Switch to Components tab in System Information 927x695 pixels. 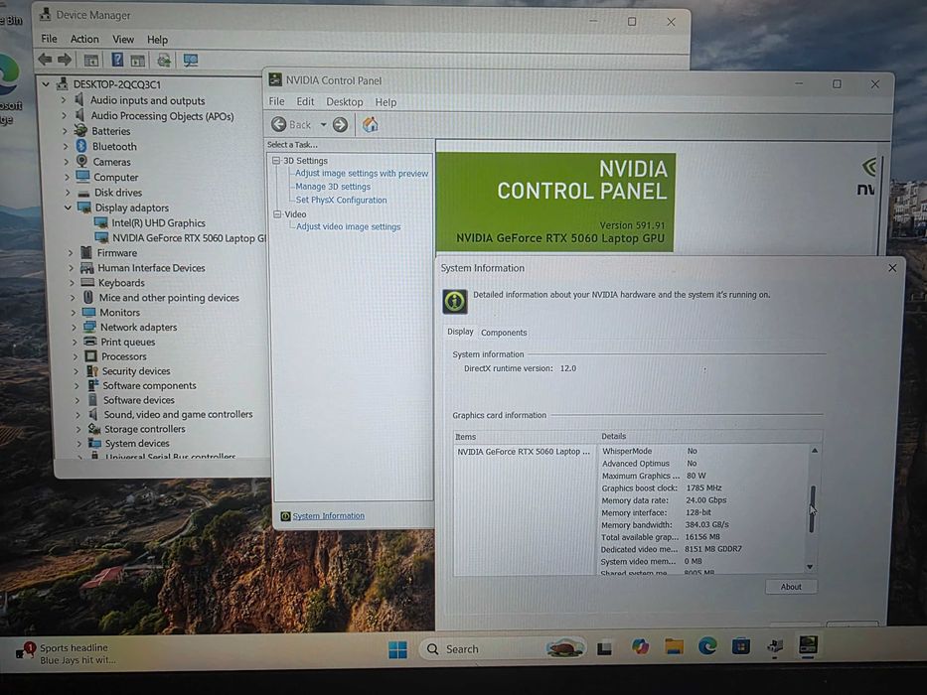504,333
